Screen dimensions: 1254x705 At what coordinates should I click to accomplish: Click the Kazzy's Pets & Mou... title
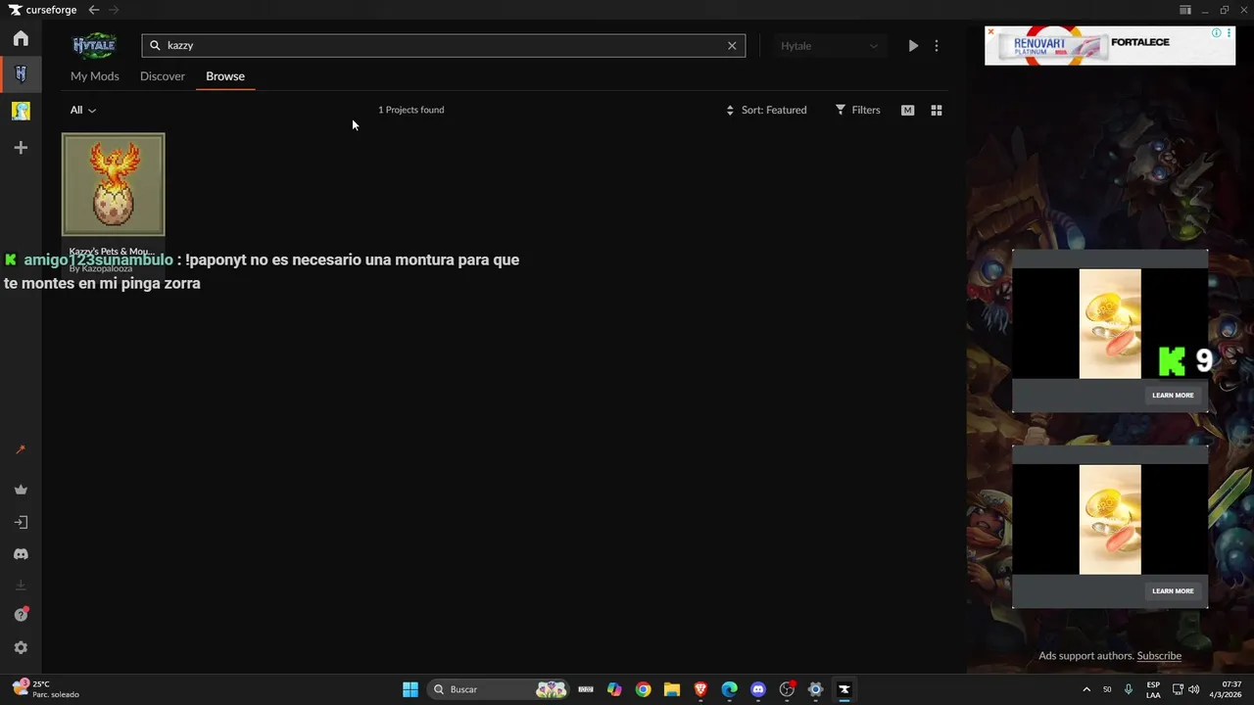(x=112, y=252)
